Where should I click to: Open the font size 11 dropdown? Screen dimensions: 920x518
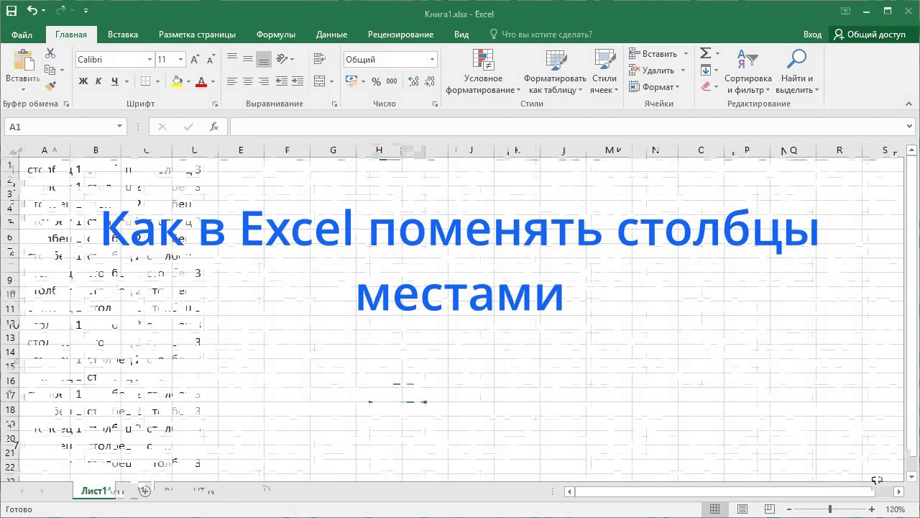click(x=180, y=60)
